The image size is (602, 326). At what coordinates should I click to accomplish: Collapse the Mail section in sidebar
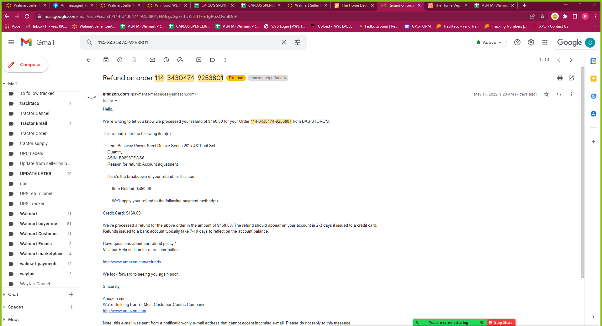pos(4,84)
